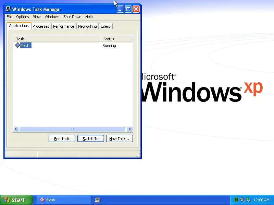
Task: Open the View menu
Action: click(x=37, y=17)
